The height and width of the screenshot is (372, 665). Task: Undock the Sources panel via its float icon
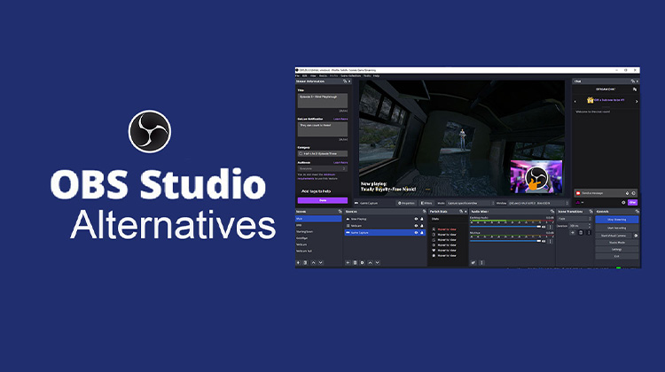(x=424, y=212)
